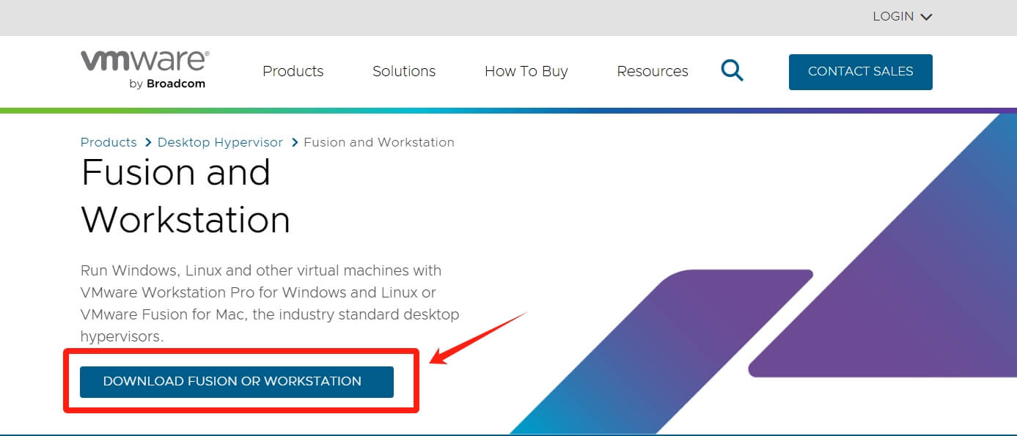This screenshot has height=436, width=1017.
Task: Click the Fusion and Workstation breadcrumb text
Action: (379, 142)
